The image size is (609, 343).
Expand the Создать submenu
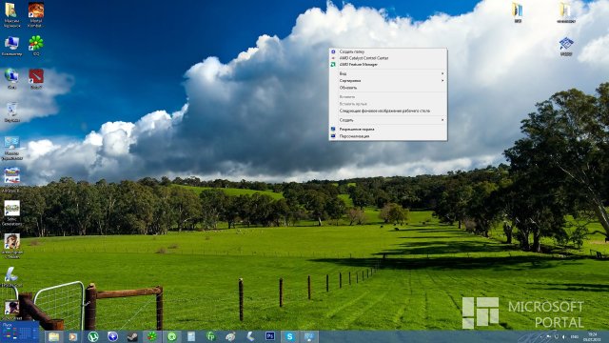388,120
